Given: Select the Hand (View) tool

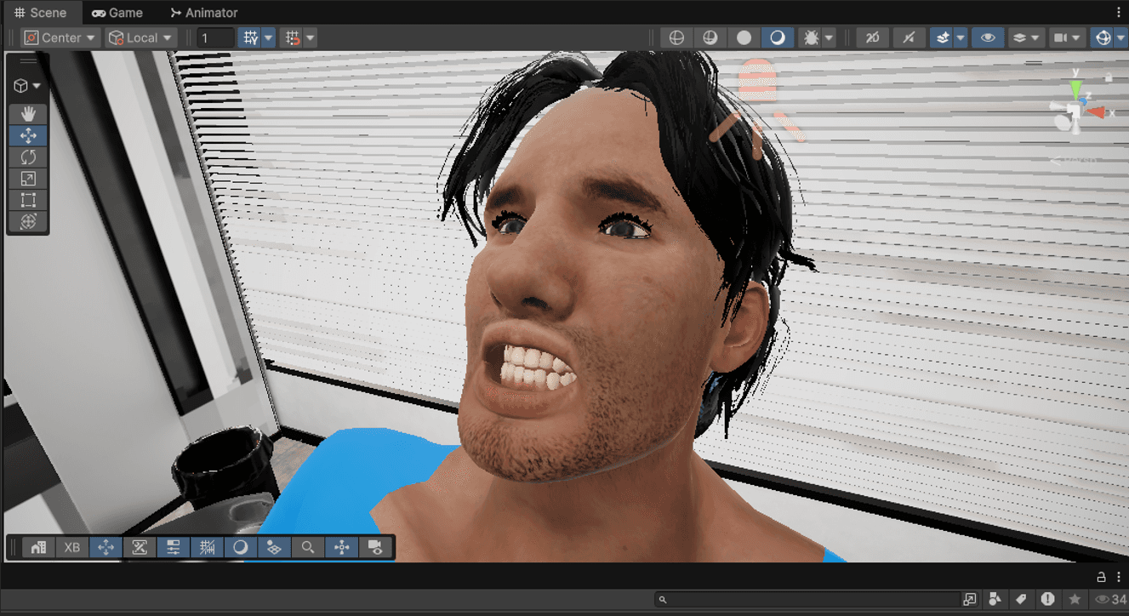Looking at the screenshot, I should pos(28,113).
